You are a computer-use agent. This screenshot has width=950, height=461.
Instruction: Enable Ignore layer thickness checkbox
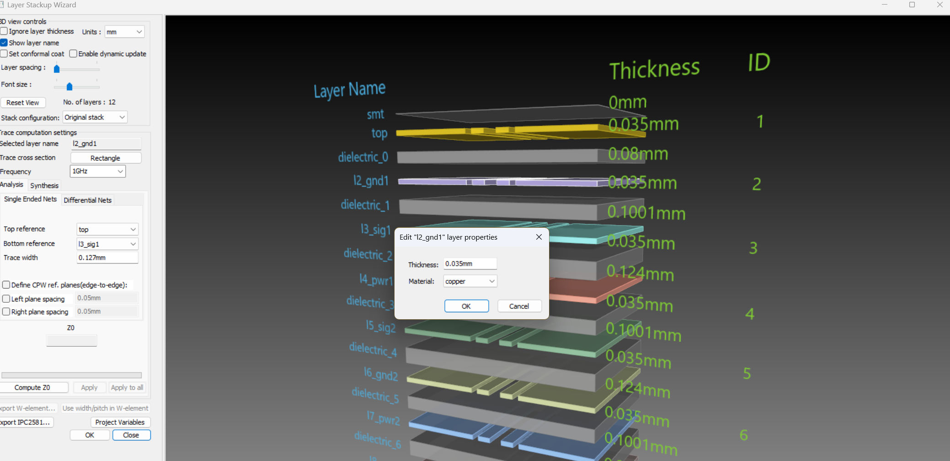point(4,31)
